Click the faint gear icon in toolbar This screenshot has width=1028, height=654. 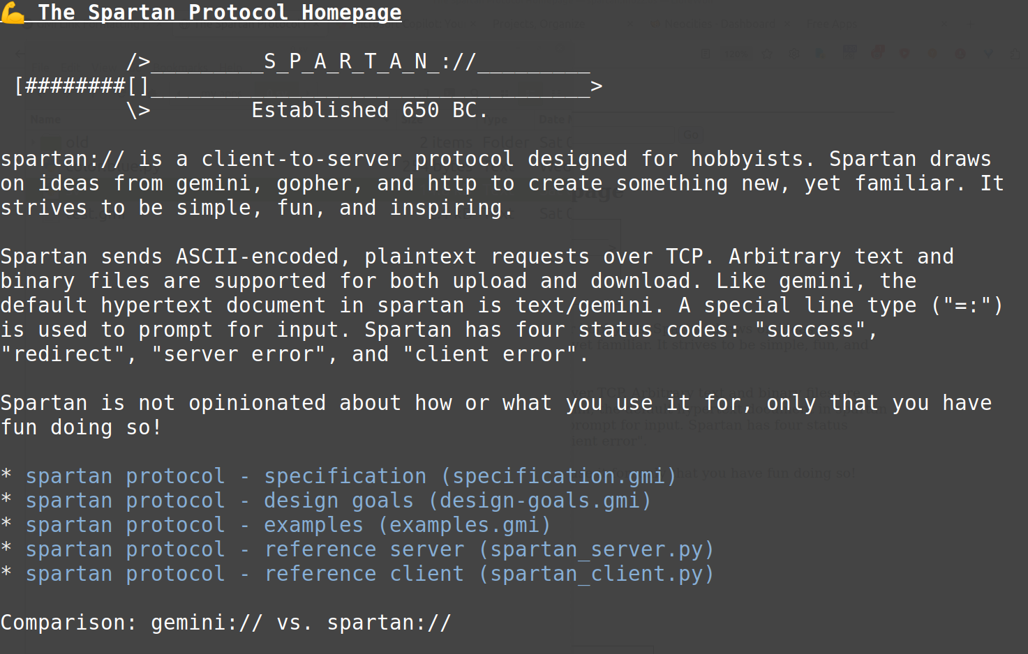[x=794, y=54]
